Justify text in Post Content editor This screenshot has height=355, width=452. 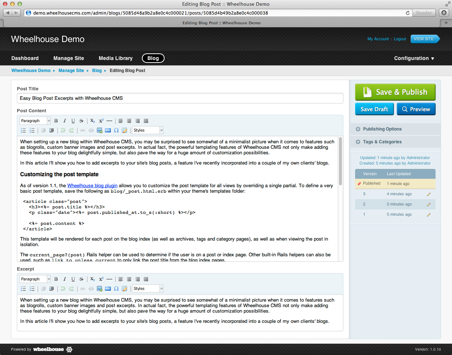[x=146, y=121]
